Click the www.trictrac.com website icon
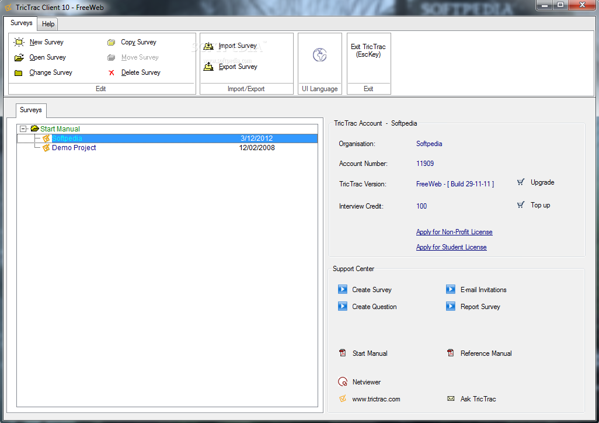599x423 pixels. click(343, 398)
